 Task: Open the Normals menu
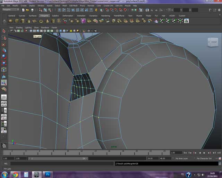click(x=91, y=6)
